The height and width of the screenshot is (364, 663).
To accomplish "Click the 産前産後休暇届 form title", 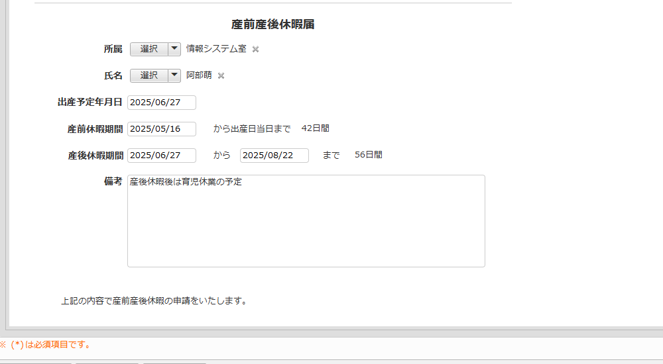I will point(272,24).
